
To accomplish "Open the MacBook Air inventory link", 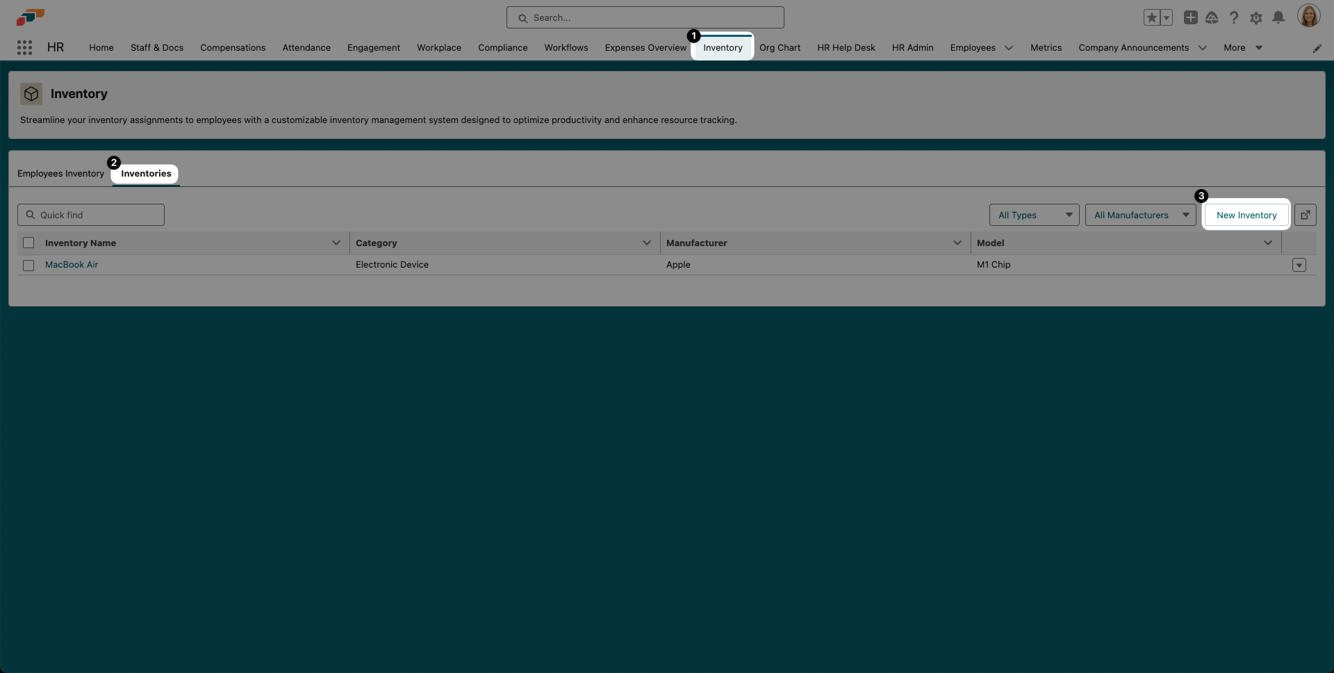I will click(x=72, y=264).
